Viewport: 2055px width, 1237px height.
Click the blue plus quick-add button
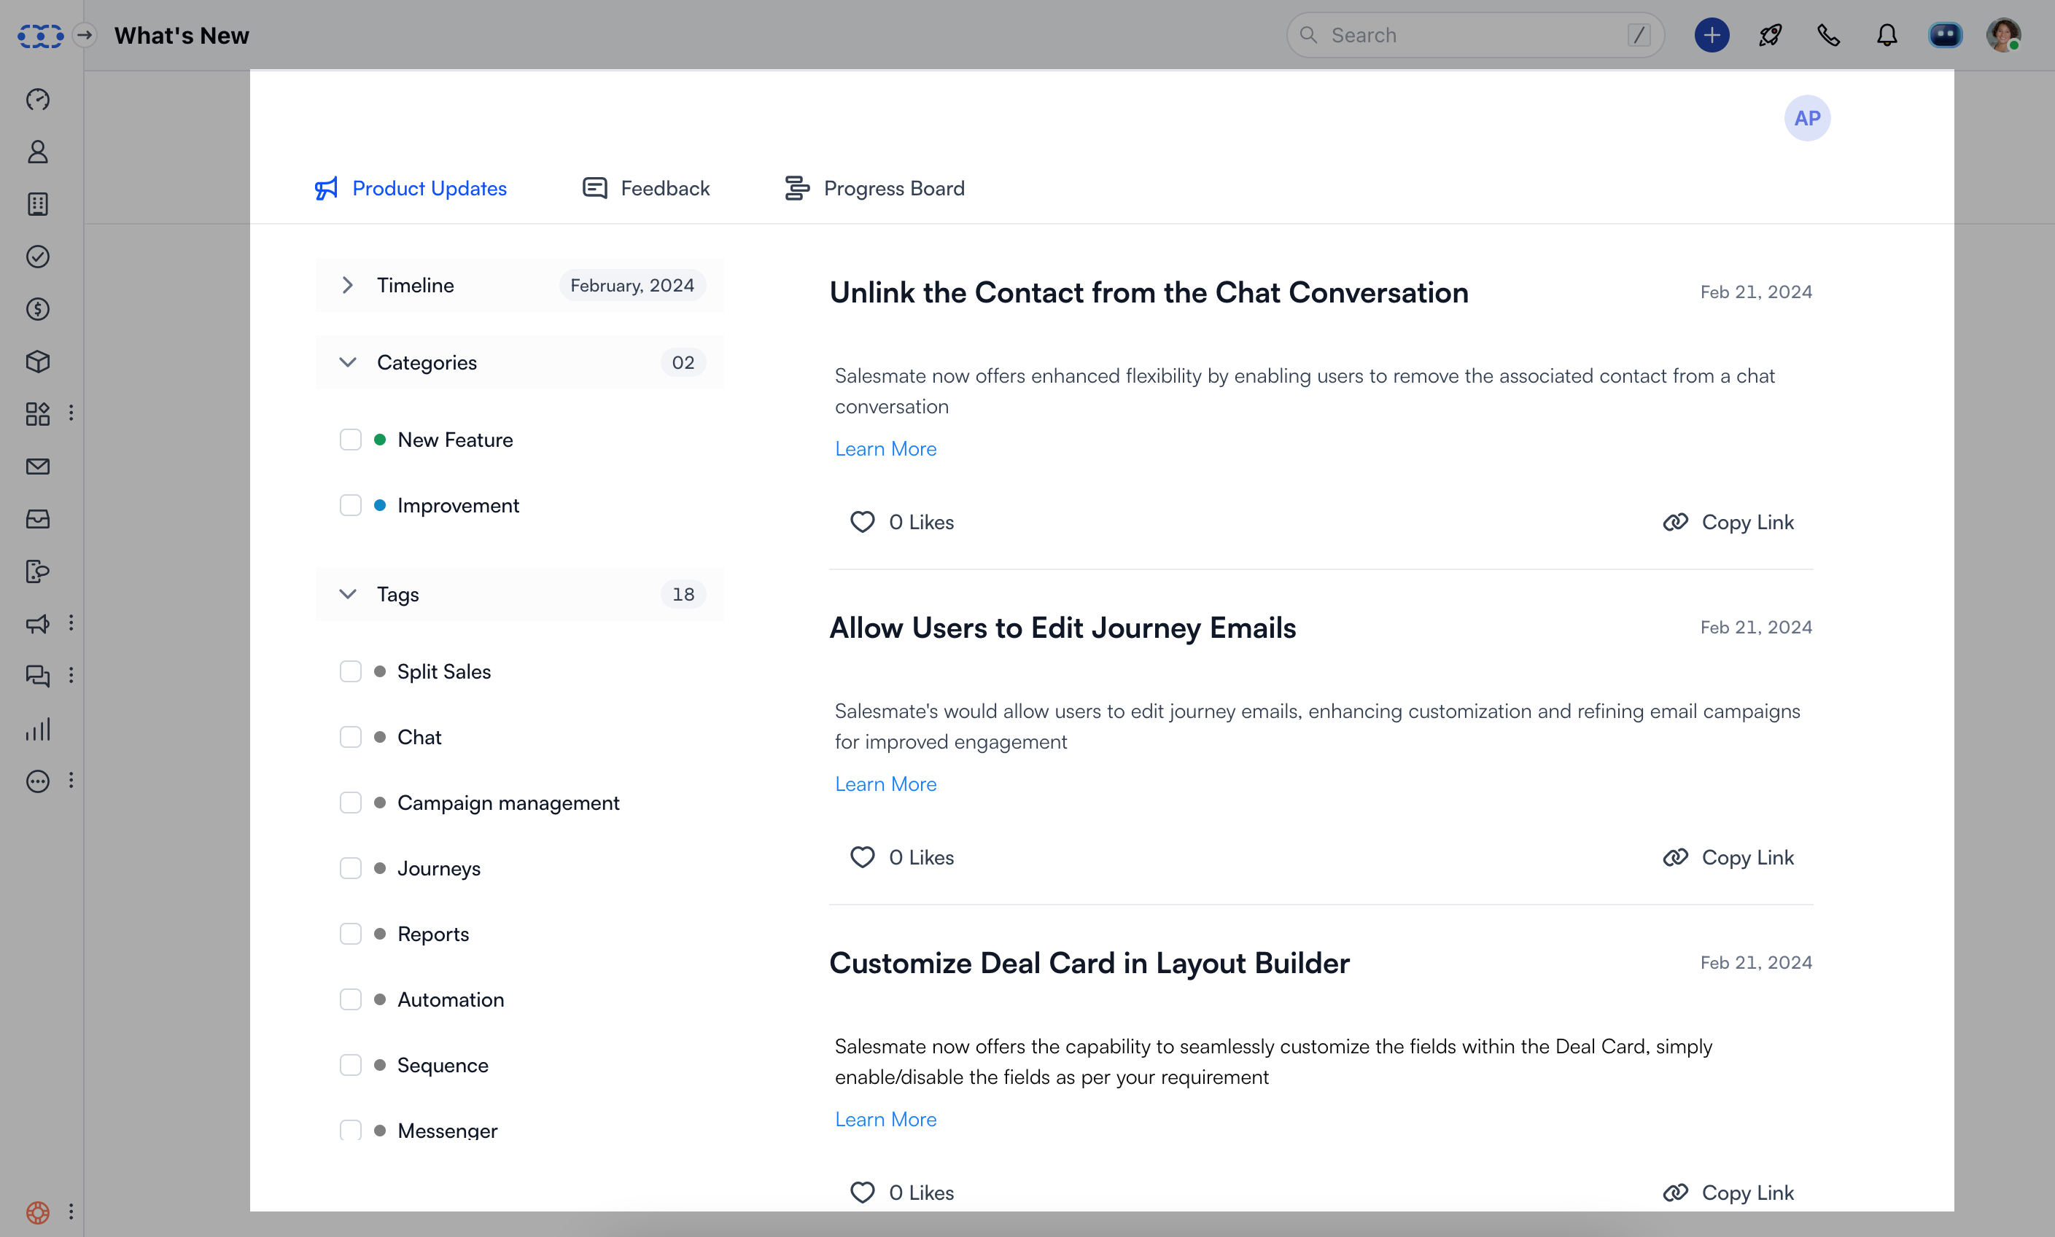1712,35
